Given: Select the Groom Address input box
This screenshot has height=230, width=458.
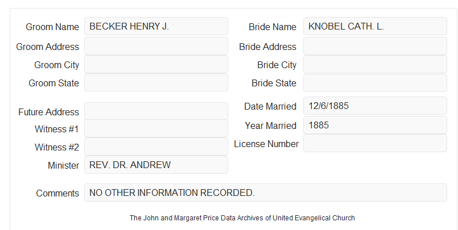Looking at the screenshot, I should click(156, 46).
